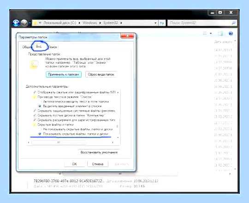Close the Параметры папок dialog with red X
Image resolution: width=249 pixels, height=203 pixels.
tap(127, 36)
